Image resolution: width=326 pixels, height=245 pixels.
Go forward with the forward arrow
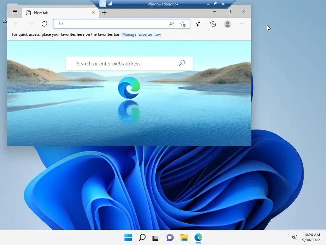coord(30,24)
